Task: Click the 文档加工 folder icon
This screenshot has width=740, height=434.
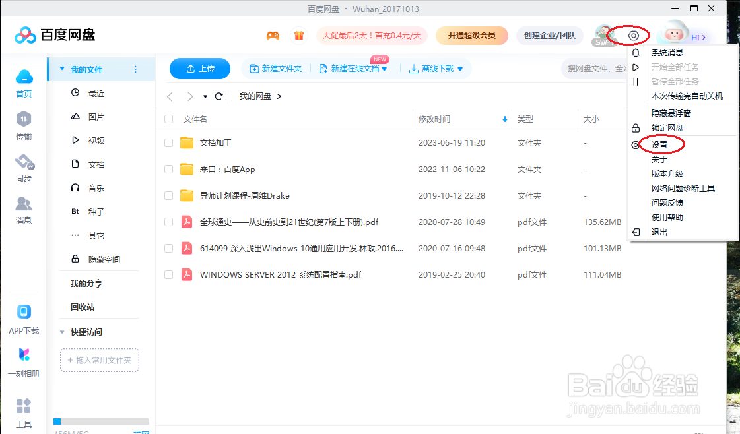Action: point(187,143)
